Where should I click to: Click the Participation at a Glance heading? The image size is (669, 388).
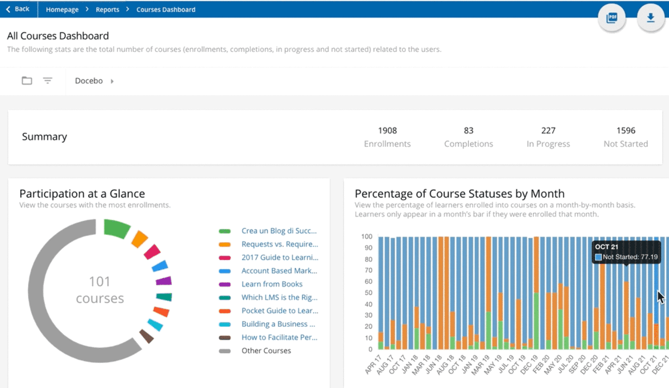pos(82,194)
